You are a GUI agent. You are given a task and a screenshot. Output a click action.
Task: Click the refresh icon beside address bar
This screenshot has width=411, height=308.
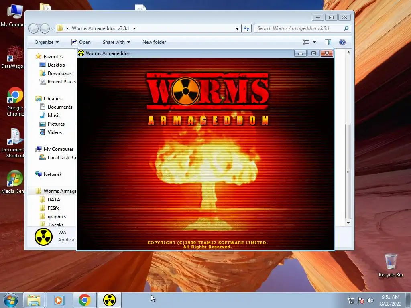pos(246,28)
